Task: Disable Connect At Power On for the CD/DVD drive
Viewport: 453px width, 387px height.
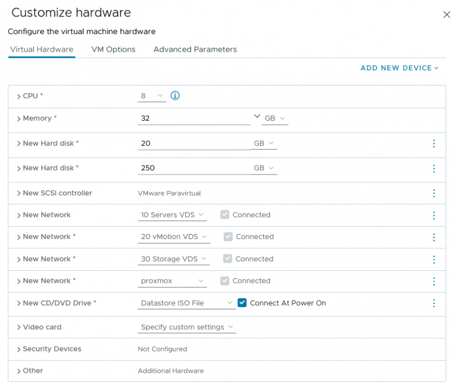Action: click(x=242, y=303)
